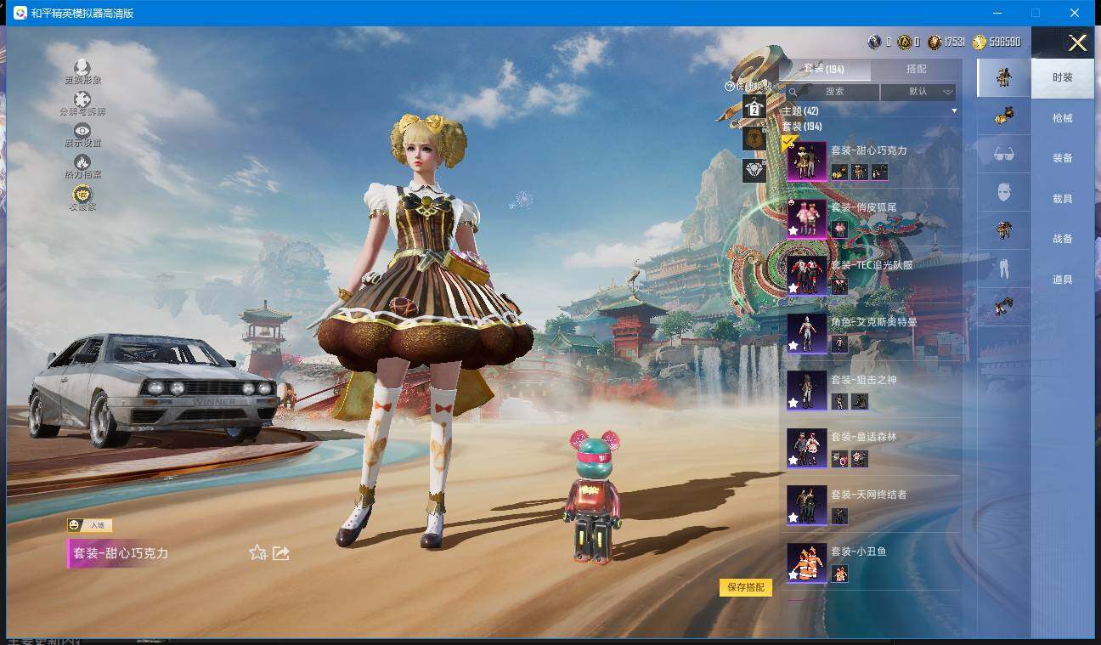This screenshot has width=1101, height=645.
Task: Click third piece icon under 甜心巧克力
Action: (880, 173)
